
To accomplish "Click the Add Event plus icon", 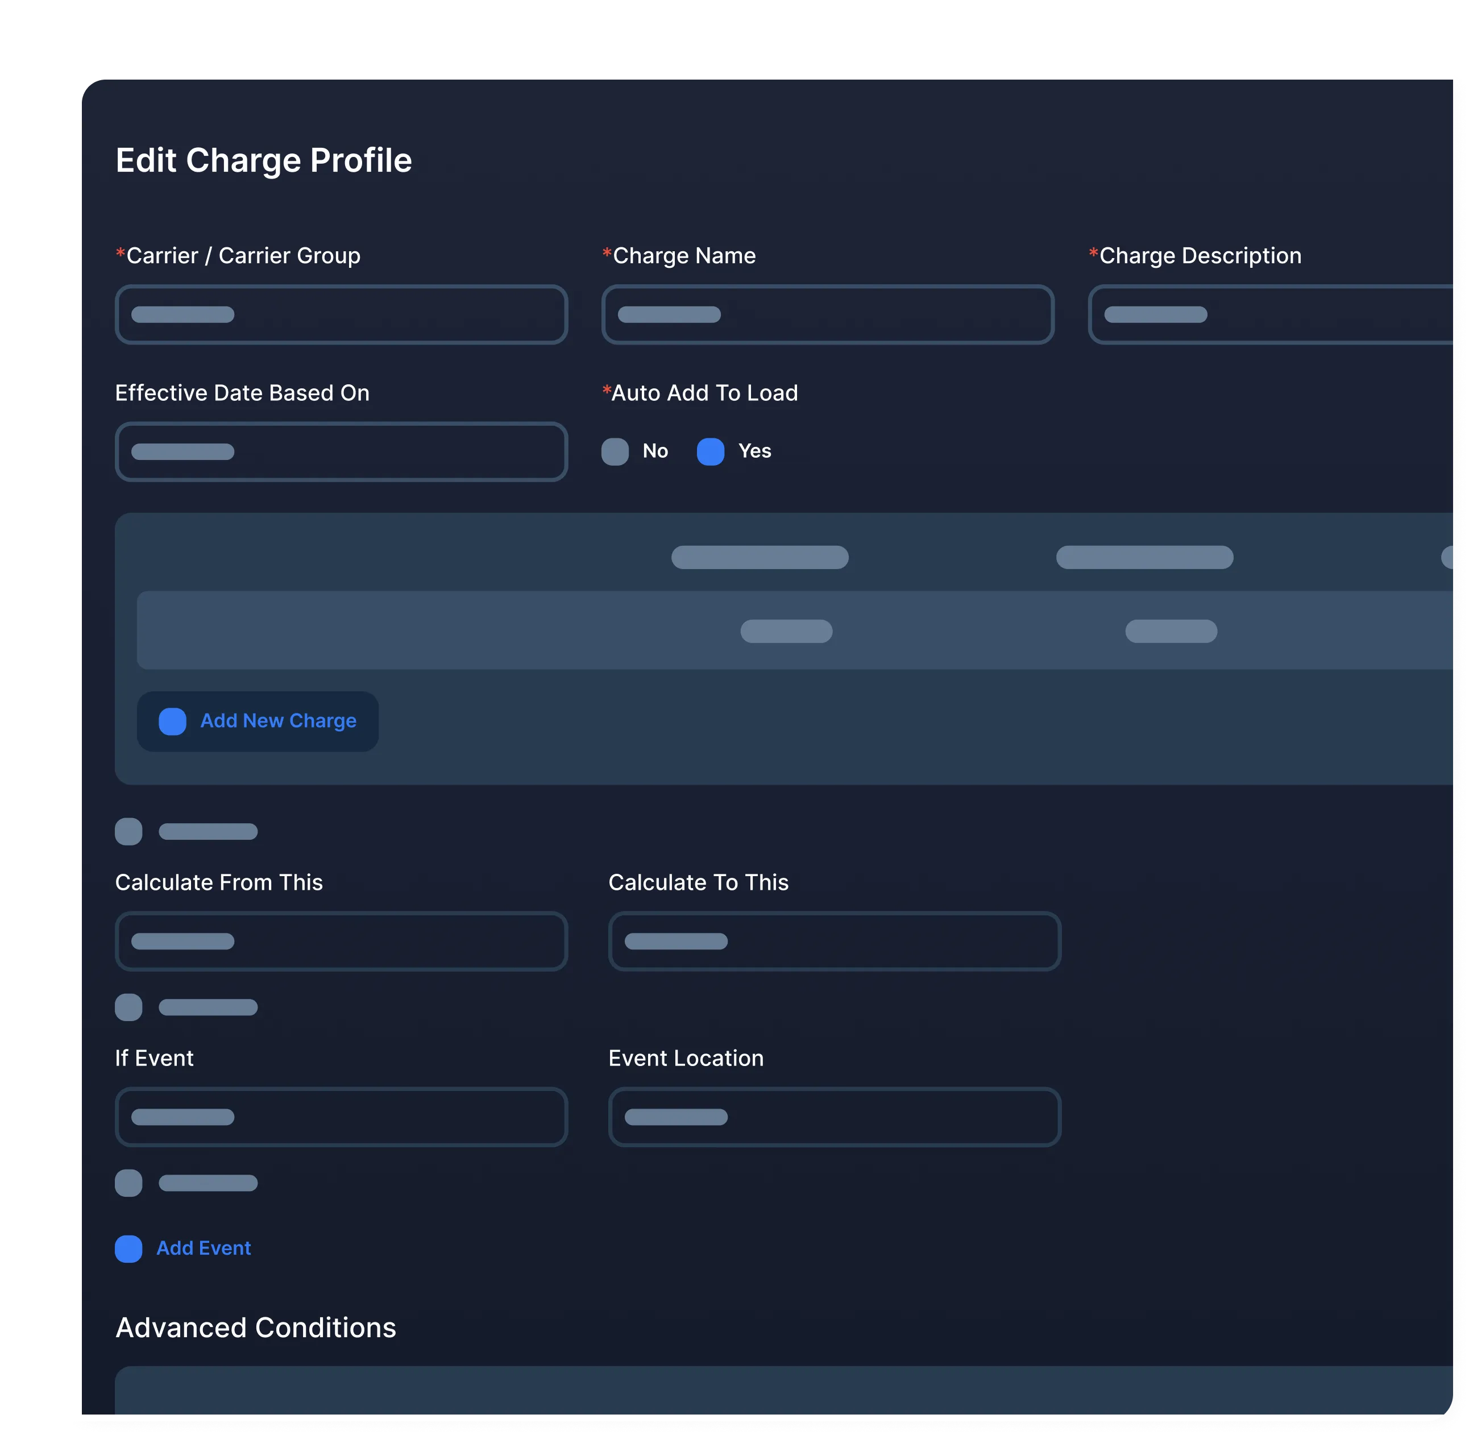I will pos(128,1249).
